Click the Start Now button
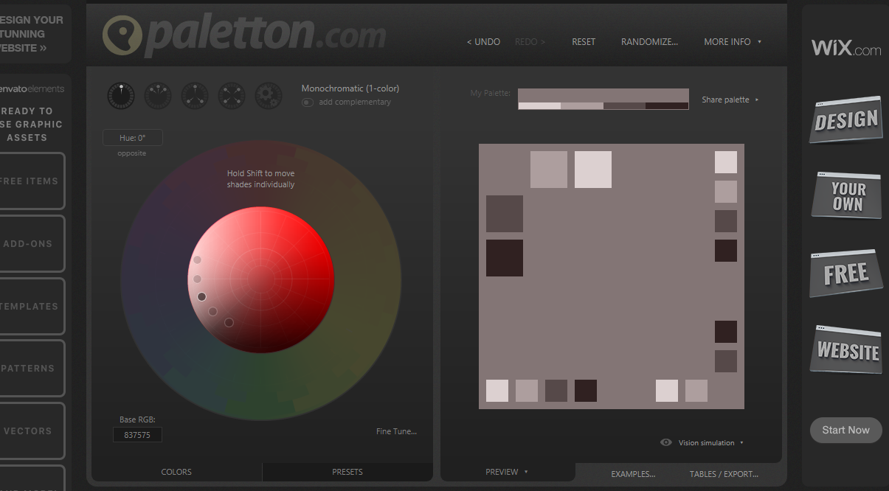Viewport: 889px width, 491px height. tap(846, 430)
